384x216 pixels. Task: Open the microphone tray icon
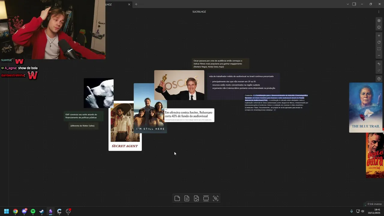click(x=352, y=211)
